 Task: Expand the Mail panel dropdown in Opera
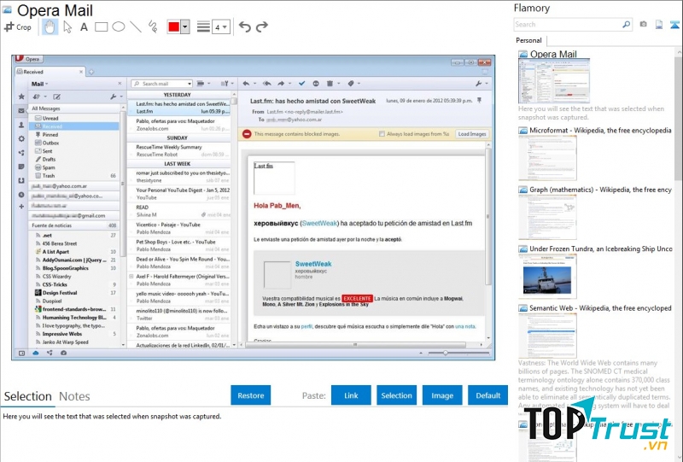(x=39, y=84)
